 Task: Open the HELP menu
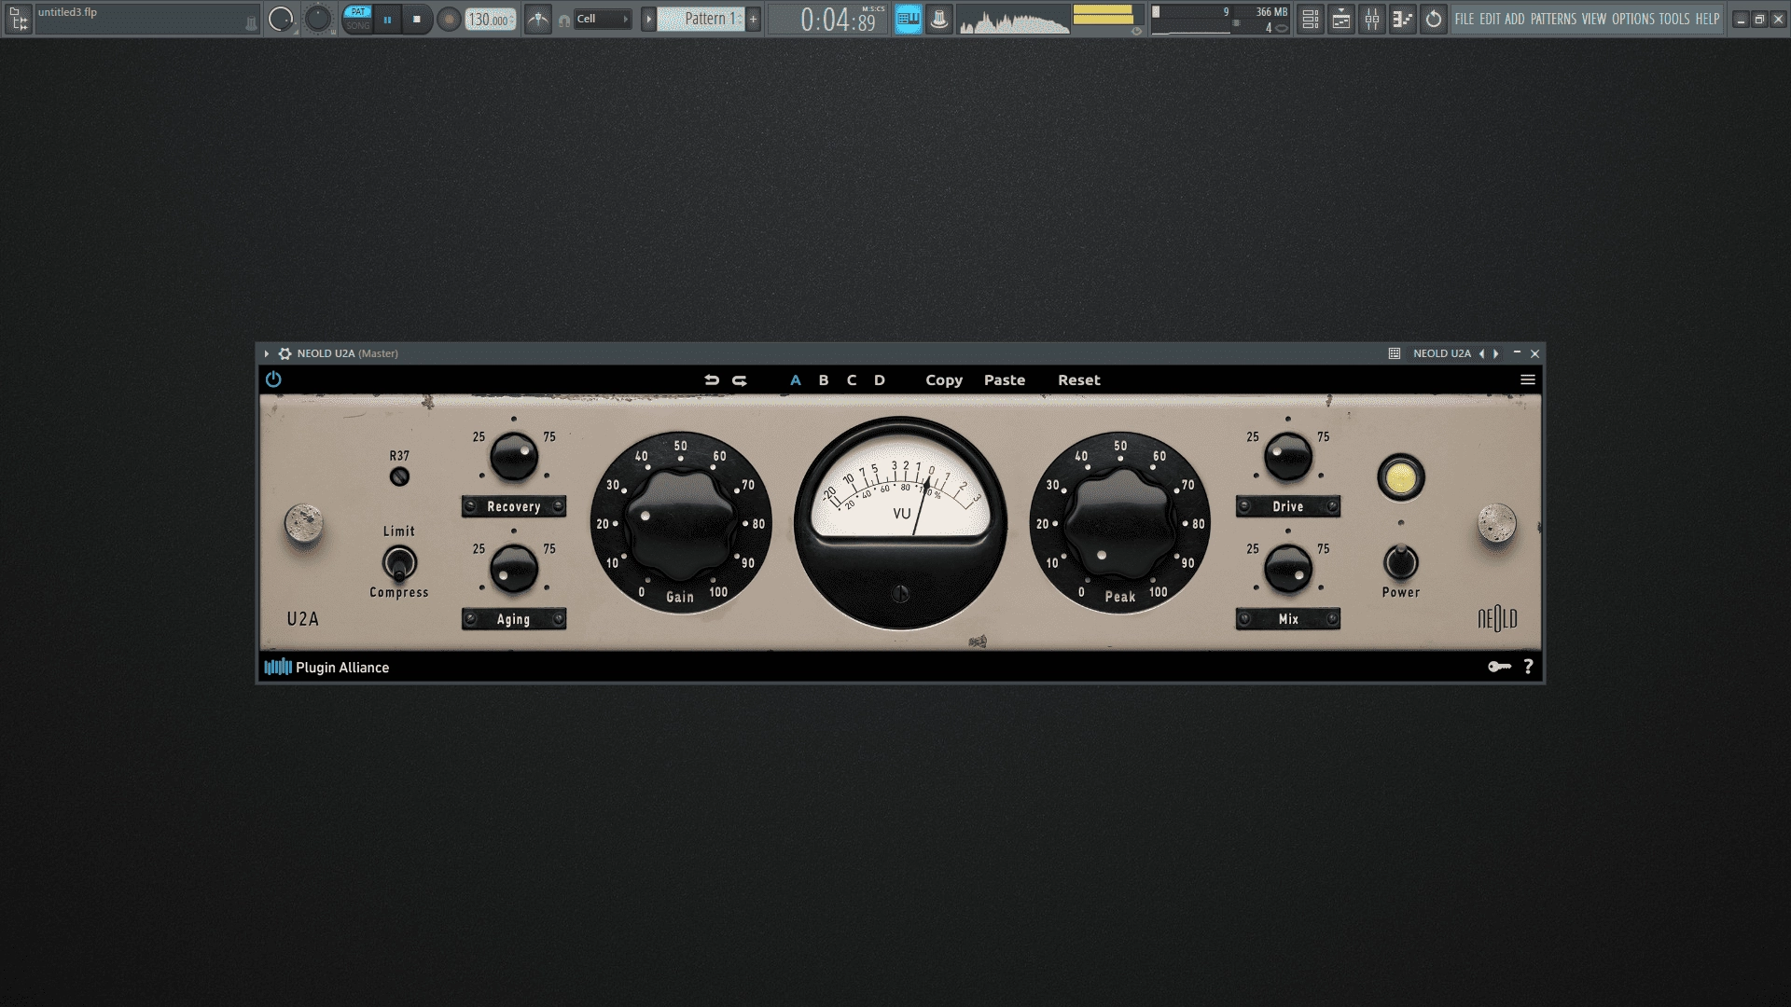point(1707,19)
